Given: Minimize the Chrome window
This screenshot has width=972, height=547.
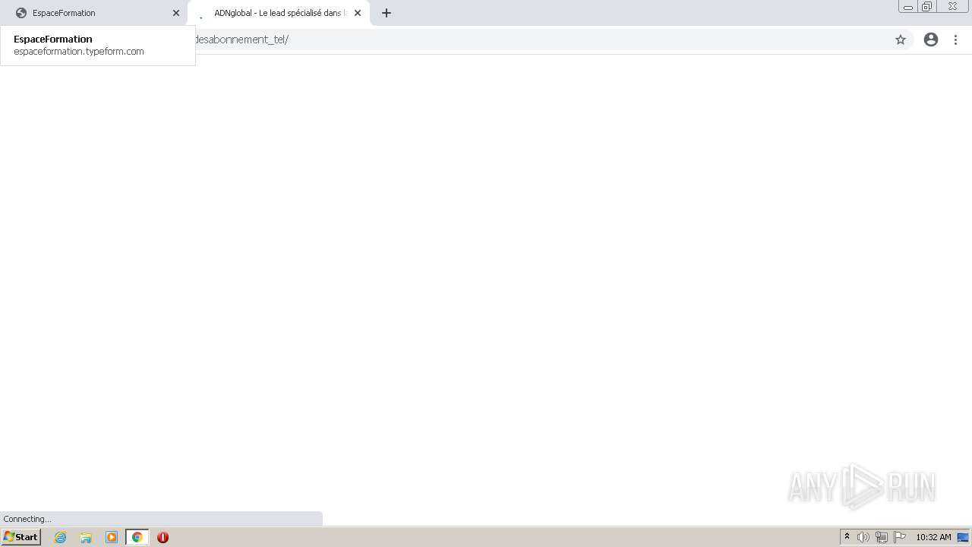Looking at the screenshot, I should coord(908,7).
